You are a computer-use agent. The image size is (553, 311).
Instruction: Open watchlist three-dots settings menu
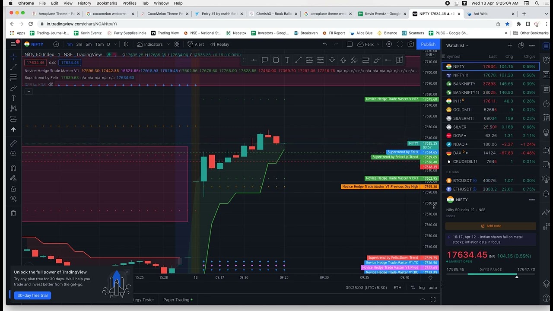point(532,45)
